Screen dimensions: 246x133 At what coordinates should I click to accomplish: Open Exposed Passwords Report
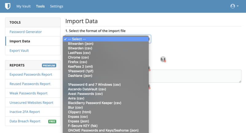[x=31, y=75]
